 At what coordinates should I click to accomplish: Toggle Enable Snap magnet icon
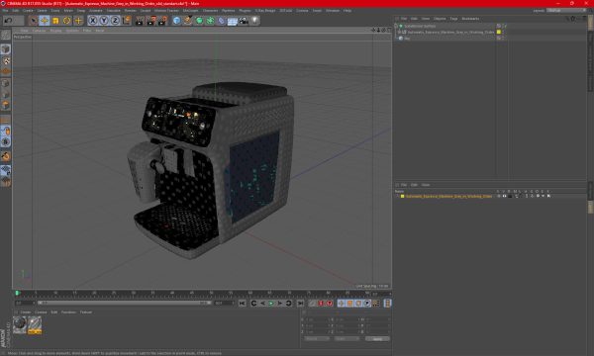tap(6, 156)
